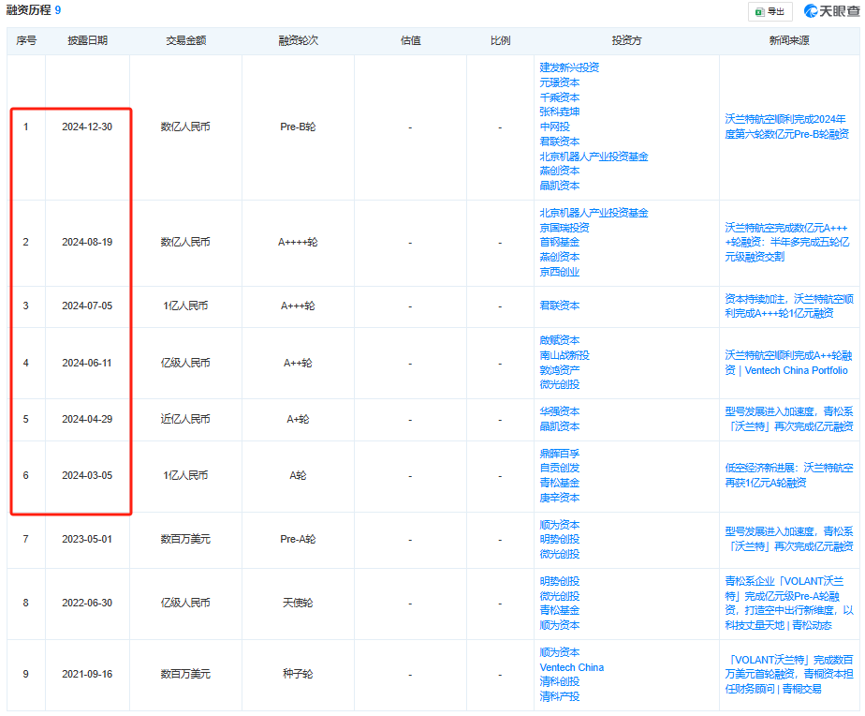Screen dimensions: 865x716
Task: Open investor 自贡创发
Action: [560, 468]
